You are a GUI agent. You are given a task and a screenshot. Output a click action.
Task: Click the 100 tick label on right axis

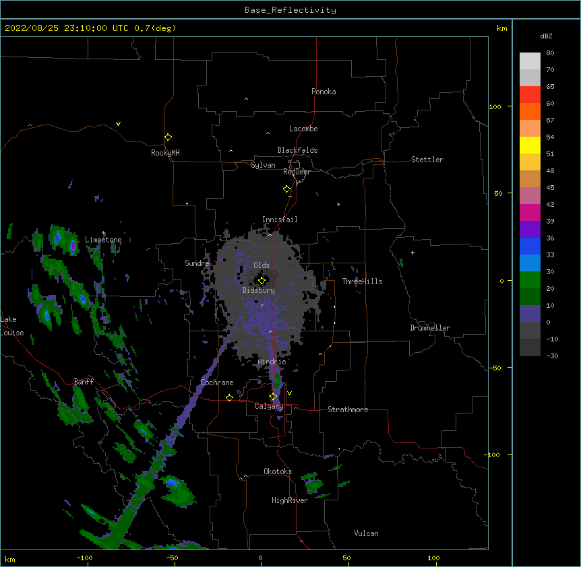coord(495,106)
